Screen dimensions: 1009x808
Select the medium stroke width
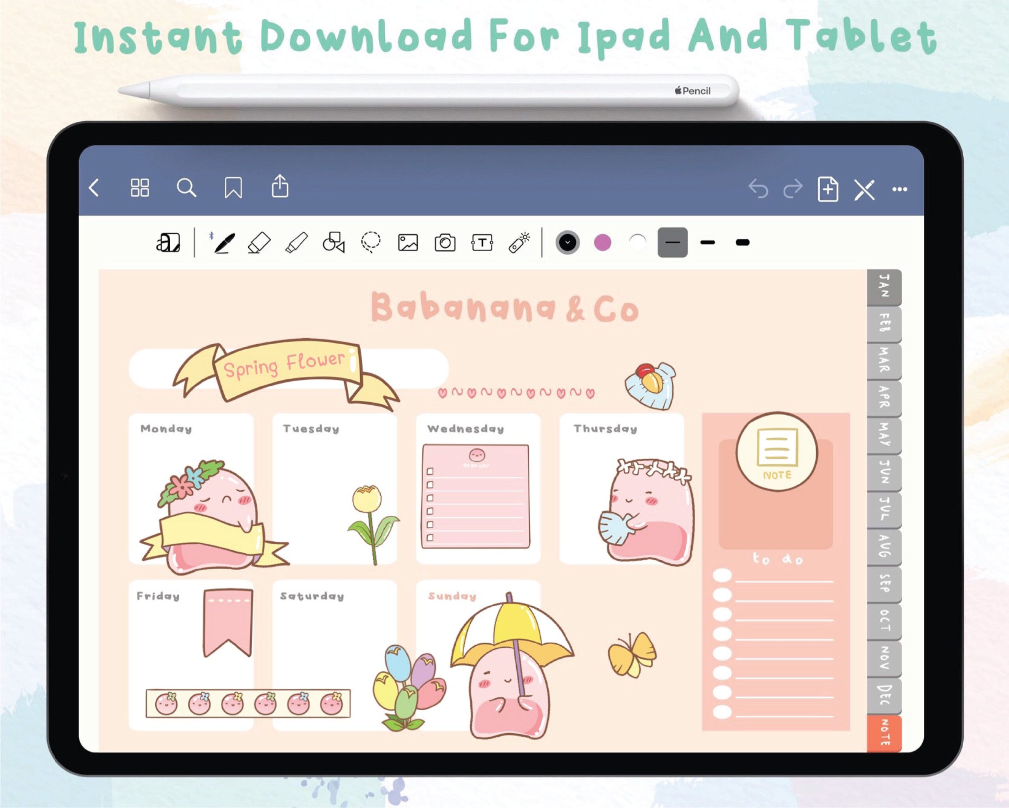point(707,242)
